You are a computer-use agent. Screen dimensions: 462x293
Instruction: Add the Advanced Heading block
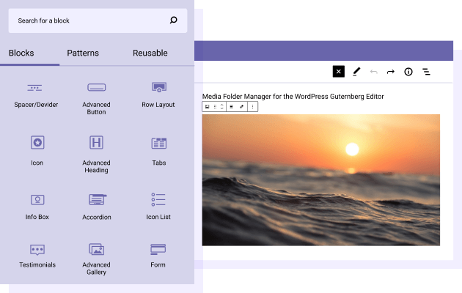point(96,152)
